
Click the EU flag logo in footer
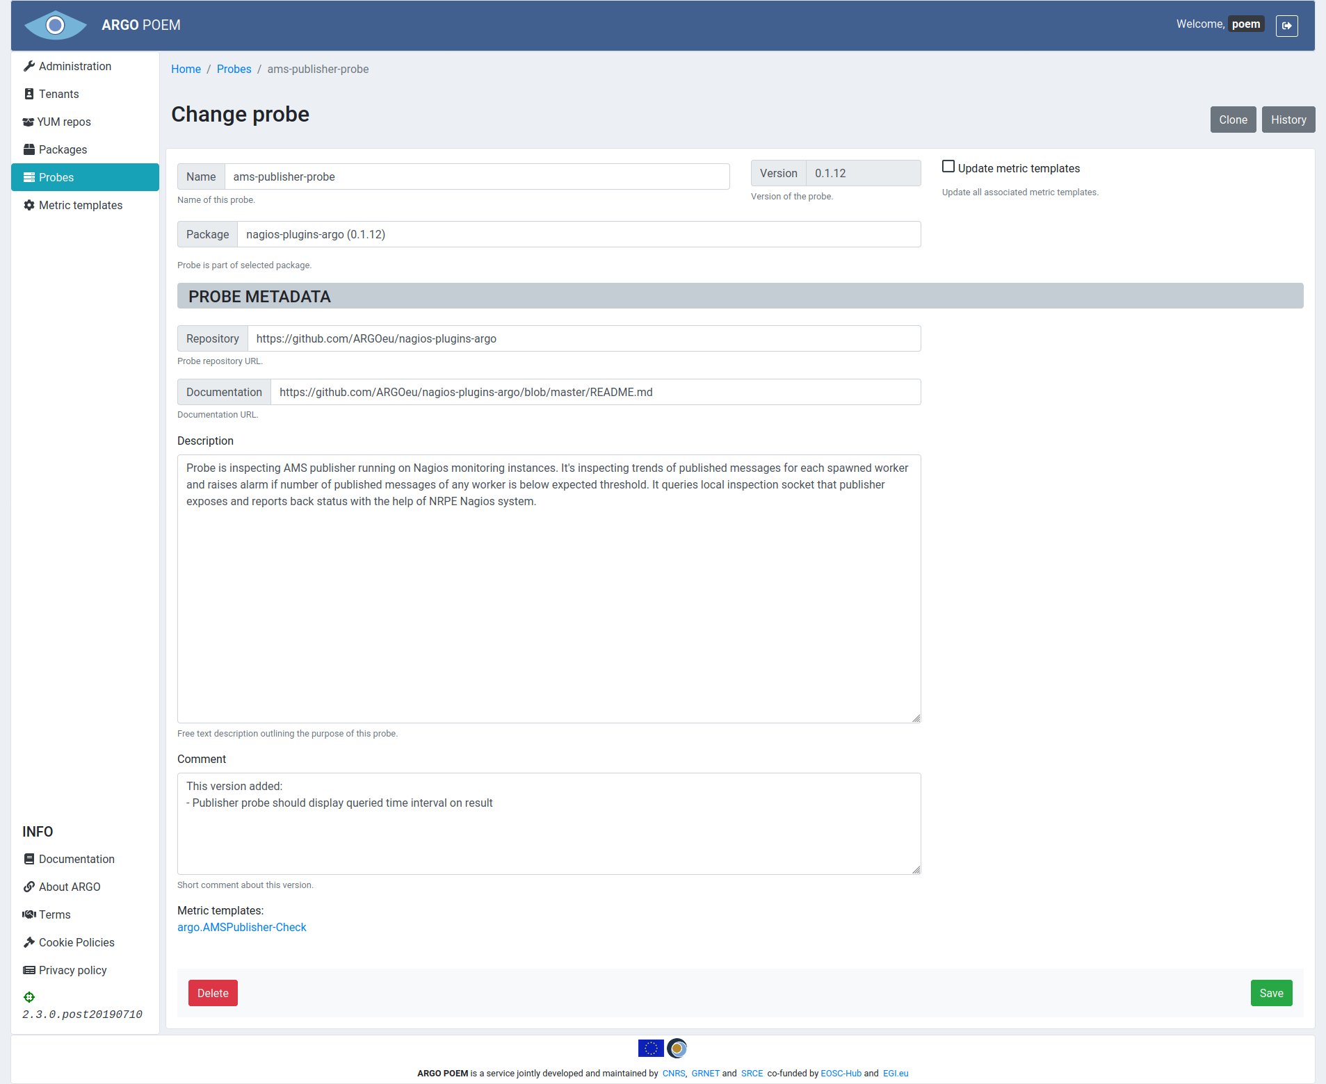651,1048
